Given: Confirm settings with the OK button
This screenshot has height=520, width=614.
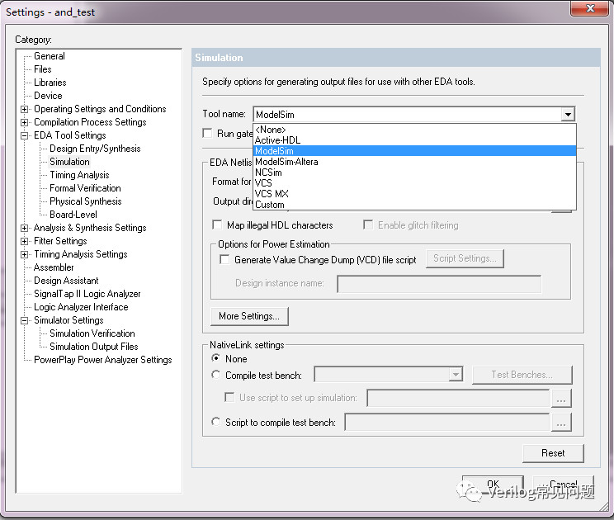Looking at the screenshot, I should pyautogui.click(x=493, y=485).
